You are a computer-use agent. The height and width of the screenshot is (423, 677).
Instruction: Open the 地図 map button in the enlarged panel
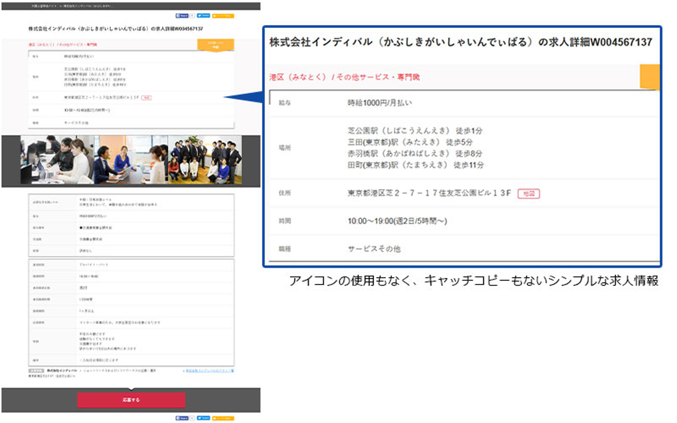pyautogui.click(x=528, y=193)
